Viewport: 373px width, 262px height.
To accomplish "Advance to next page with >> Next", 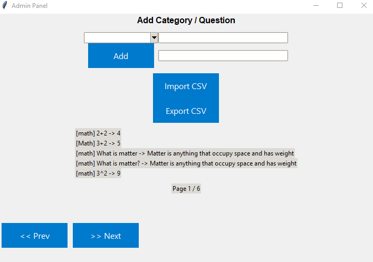I will tap(106, 236).
